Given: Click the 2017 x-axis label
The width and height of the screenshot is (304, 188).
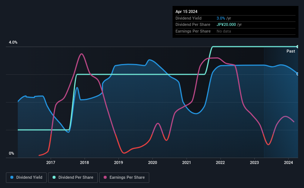Looking at the screenshot, I should pos(51,162).
